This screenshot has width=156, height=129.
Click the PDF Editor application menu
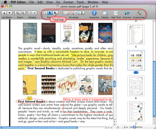[18, 2]
